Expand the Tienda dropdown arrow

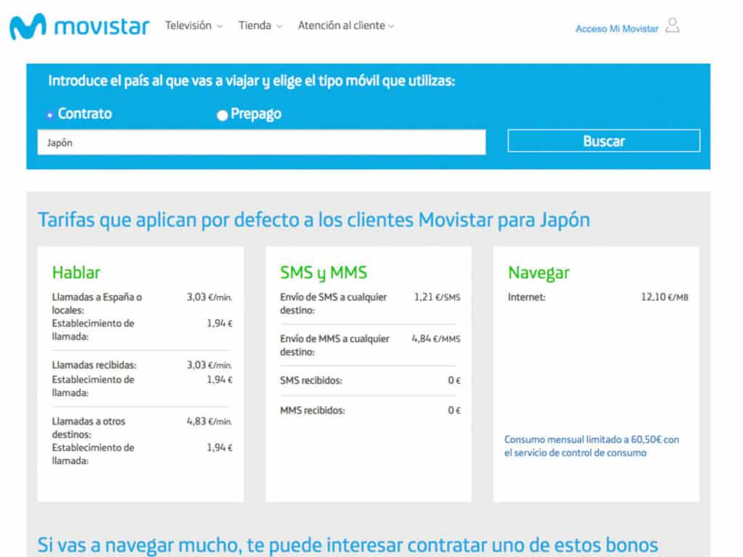pyautogui.click(x=279, y=27)
